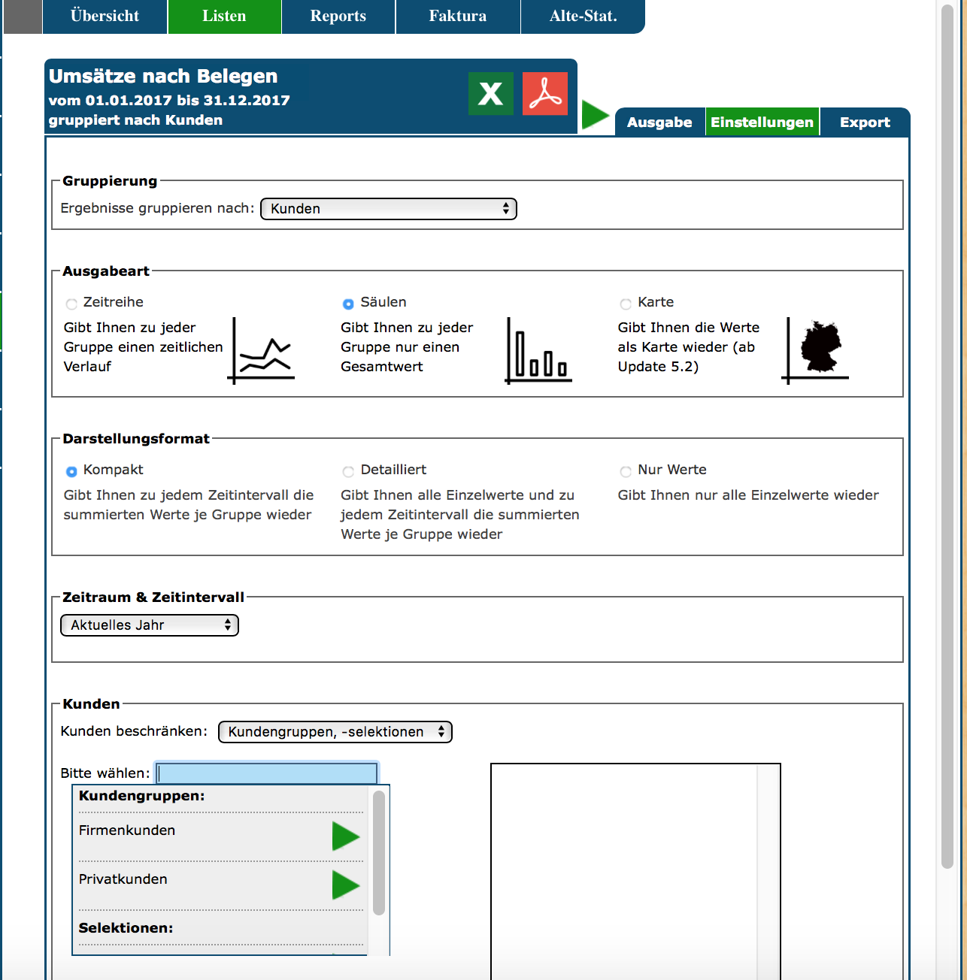967x980 pixels.
Task: Switch to the Ausgabe tab
Action: pyautogui.click(x=659, y=122)
